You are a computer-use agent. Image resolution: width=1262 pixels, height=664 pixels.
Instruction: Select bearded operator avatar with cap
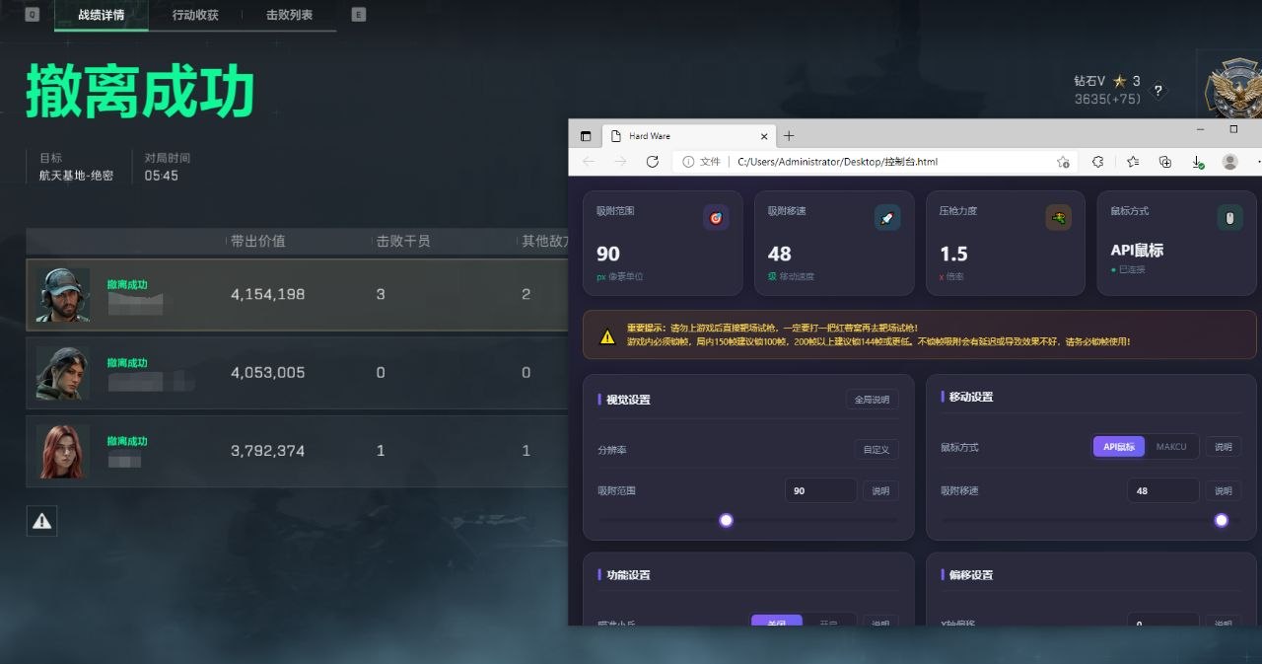63,294
